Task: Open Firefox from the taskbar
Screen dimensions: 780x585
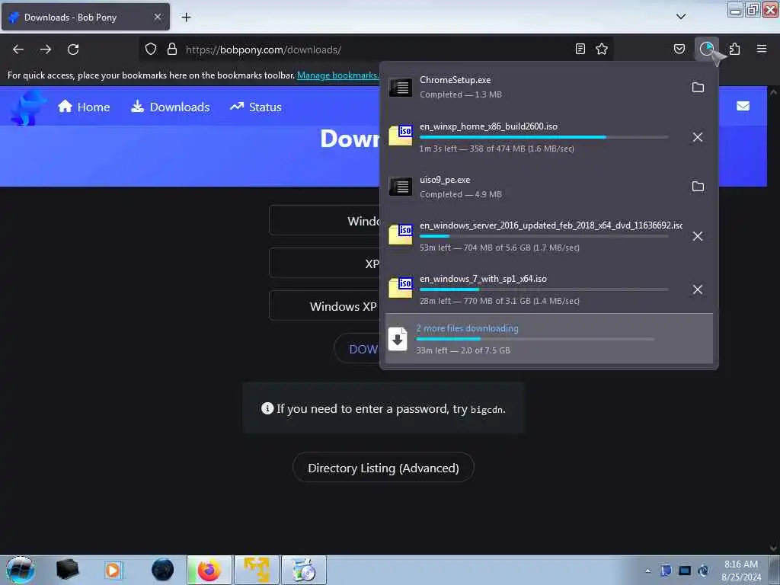Action: 209,570
